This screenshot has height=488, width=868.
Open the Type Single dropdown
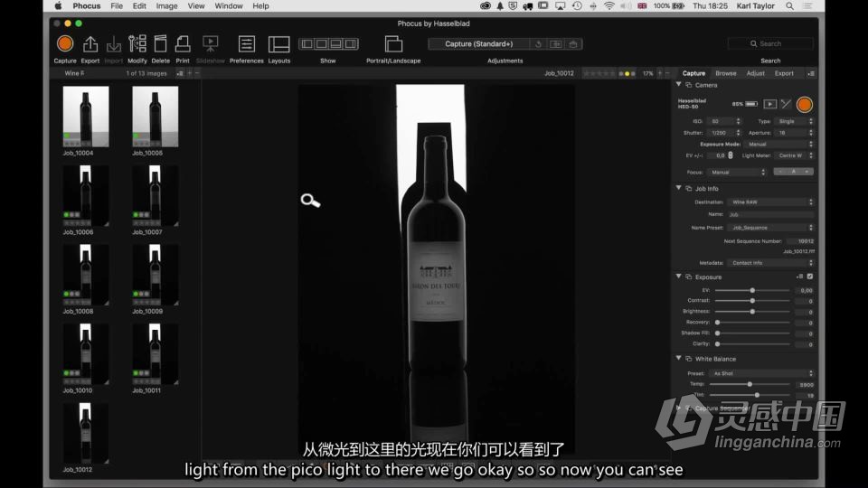[x=795, y=121]
